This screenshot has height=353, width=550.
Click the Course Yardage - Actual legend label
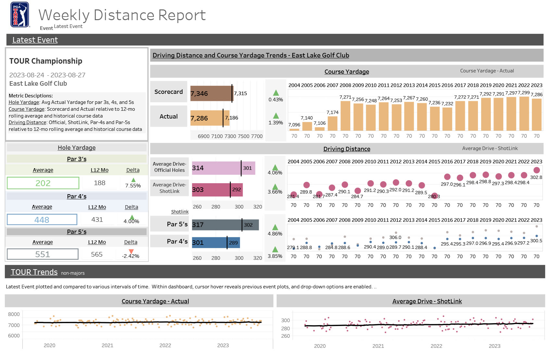tap(487, 70)
